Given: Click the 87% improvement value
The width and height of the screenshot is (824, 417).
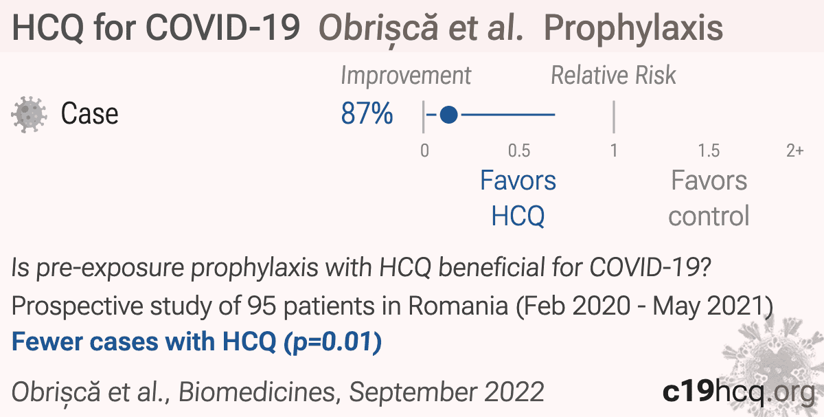Looking at the screenshot, I should coord(367,114).
